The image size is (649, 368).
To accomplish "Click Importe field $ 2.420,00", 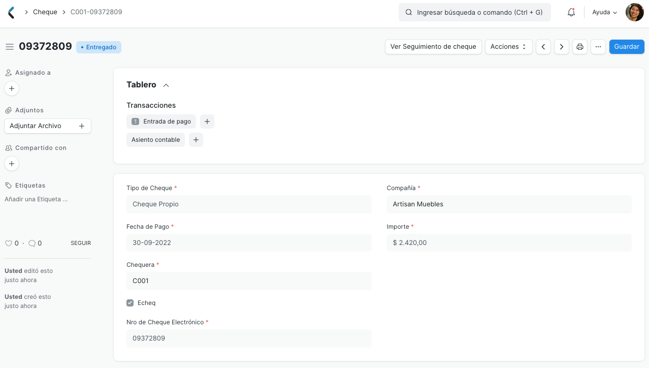I will pos(509,243).
